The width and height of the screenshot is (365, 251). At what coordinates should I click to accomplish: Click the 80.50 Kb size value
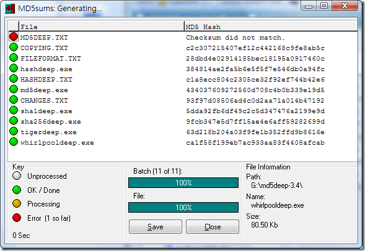pyautogui.click(x=265, y=225)
